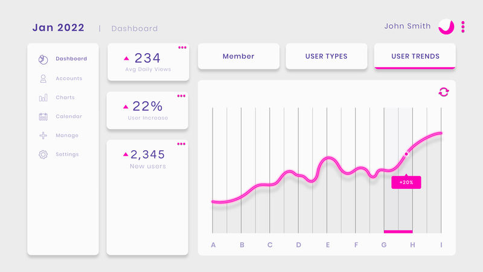Open the Accounts page link
The height and width of the screenshot is (272, 483).
tap(69, 78)
